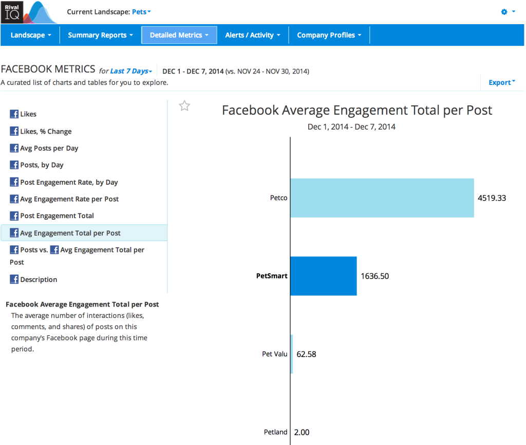Click Facebook icon beside Post Engagement Rate, by Day
Viewport: 526px width, 445px height.
[x=14, y=182]
